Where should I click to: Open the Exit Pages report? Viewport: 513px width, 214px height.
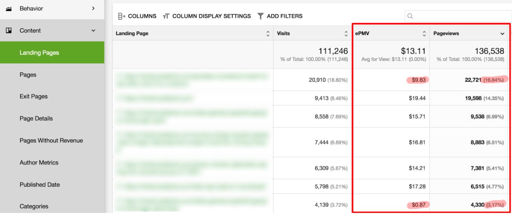[33, 96]
